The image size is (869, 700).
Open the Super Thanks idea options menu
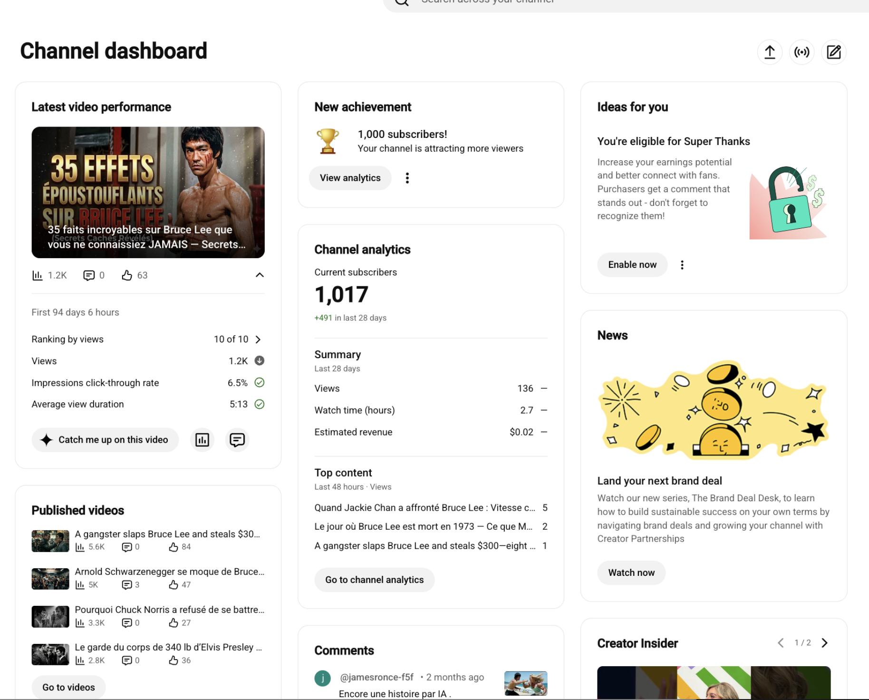(682, 265)
